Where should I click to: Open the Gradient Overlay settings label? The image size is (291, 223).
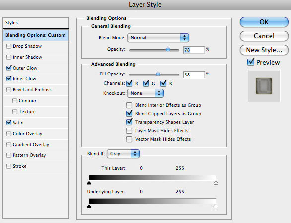(31, 145)
